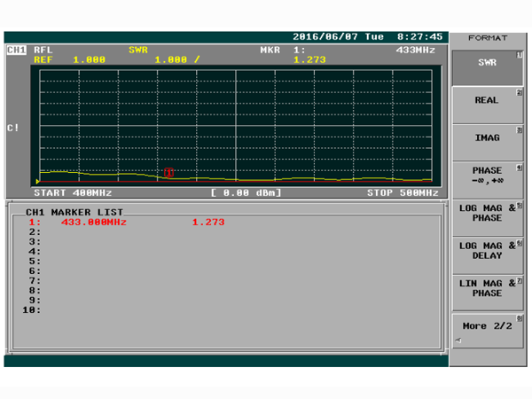Choose LIN MAG & PHASE softkey

click(487, 293)
